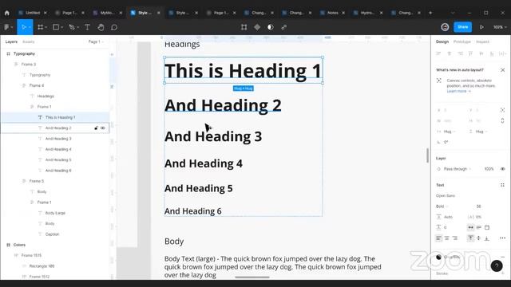Remove the fill with minus button

pos(502,257)
